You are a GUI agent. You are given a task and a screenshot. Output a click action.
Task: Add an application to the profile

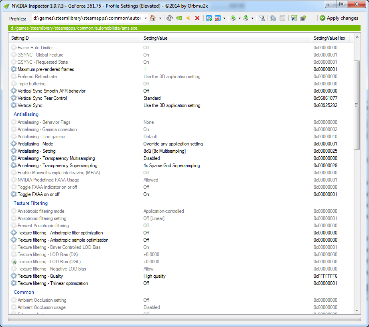[209, 18]
